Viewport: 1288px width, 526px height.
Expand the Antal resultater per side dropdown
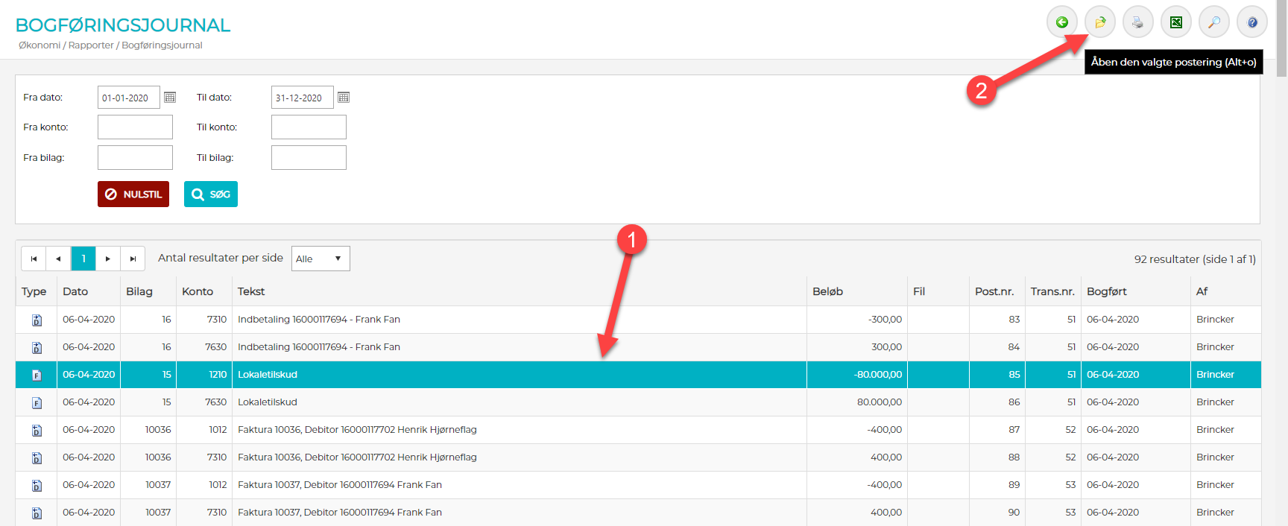coord(320,259)
